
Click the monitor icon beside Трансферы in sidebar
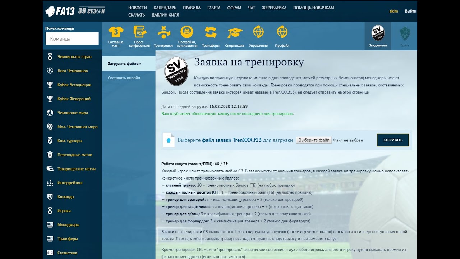(50, 239)
